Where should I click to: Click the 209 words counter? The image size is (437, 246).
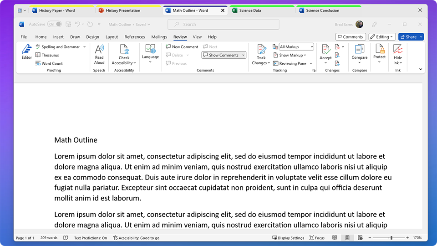click(x=49, y=238)
